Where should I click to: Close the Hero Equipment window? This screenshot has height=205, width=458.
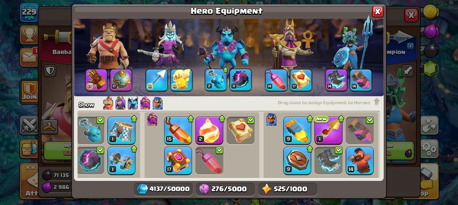click(x=377, y=12)
